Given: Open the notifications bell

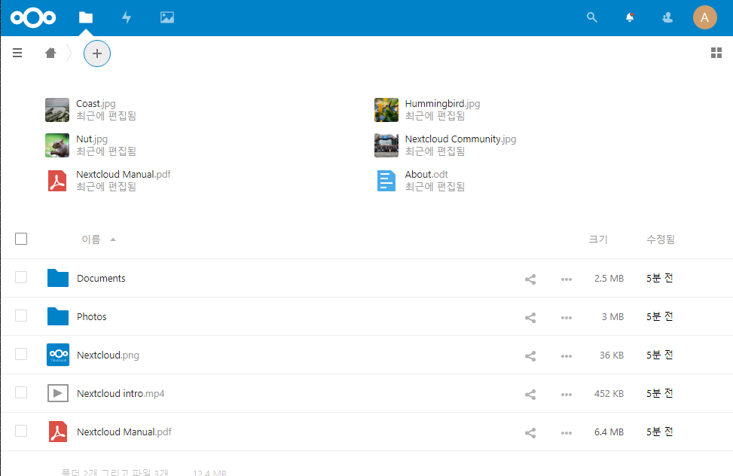Looking at the screenshot, I should (630, 18).
